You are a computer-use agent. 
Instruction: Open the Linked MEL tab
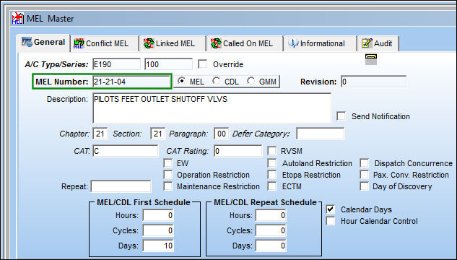pyautogui.click(x=173, y=43)
